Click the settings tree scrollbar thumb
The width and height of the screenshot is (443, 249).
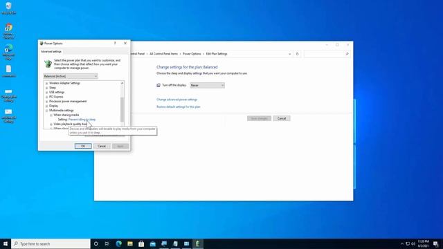tap(122, 110)
